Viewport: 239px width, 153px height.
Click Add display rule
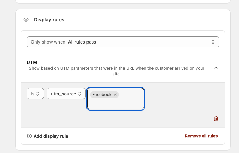click(51, 136)
